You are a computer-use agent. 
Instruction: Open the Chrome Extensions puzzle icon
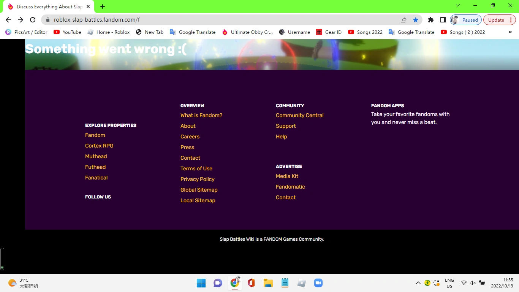tap(430, 19)
